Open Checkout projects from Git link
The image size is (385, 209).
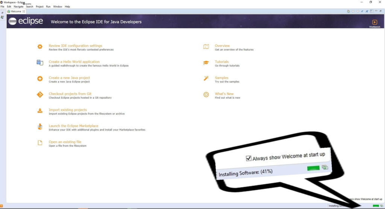point(70,93)
